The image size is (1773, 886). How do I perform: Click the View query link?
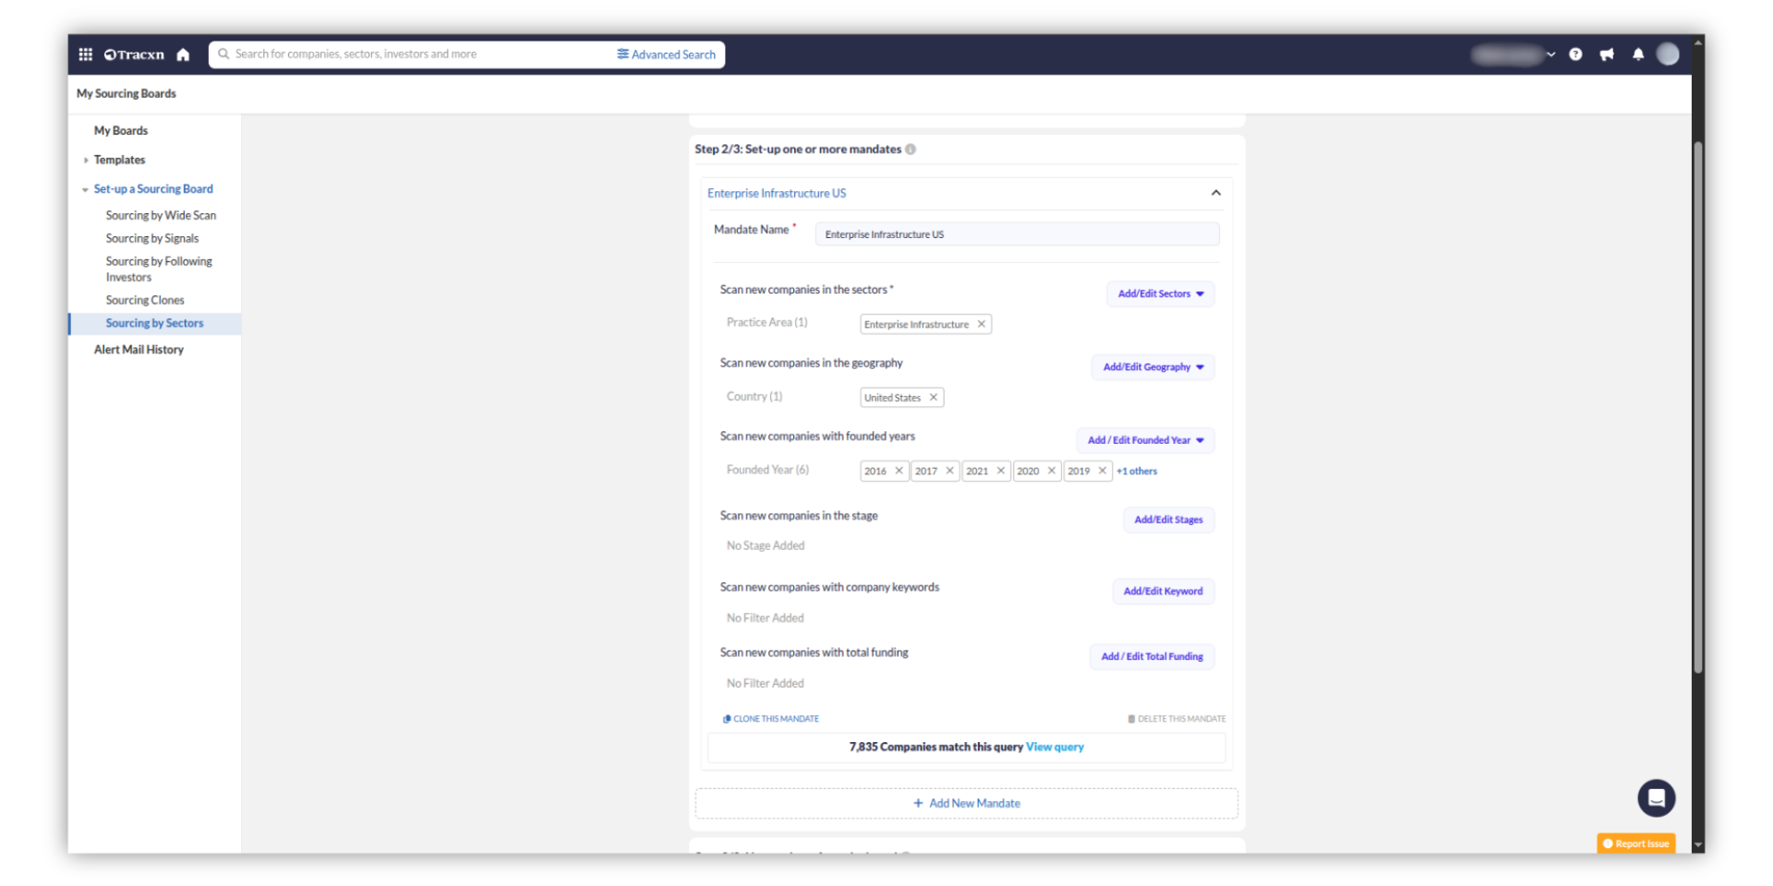(x=1055, y=747)
